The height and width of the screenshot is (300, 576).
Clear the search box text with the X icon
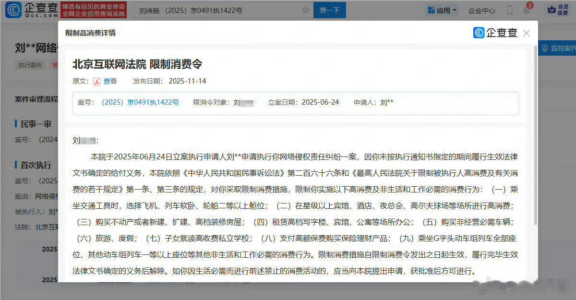point(306,10)
